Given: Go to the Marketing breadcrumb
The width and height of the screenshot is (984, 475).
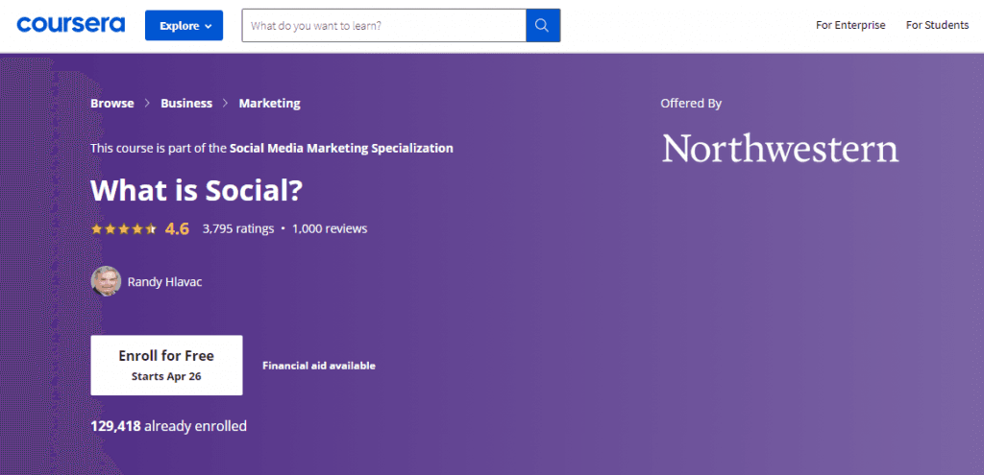Looking at the screenshot, I should click(x=270, y=104).
